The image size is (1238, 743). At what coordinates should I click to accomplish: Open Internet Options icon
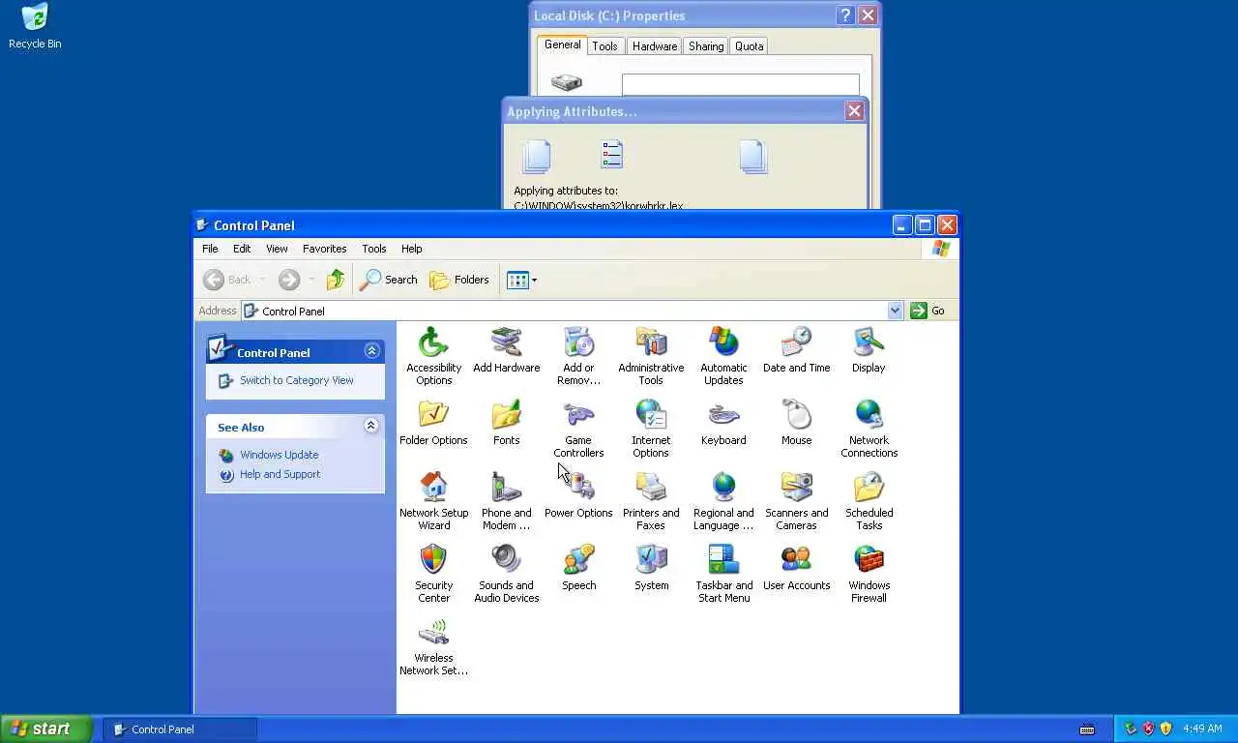pos(651,415)
